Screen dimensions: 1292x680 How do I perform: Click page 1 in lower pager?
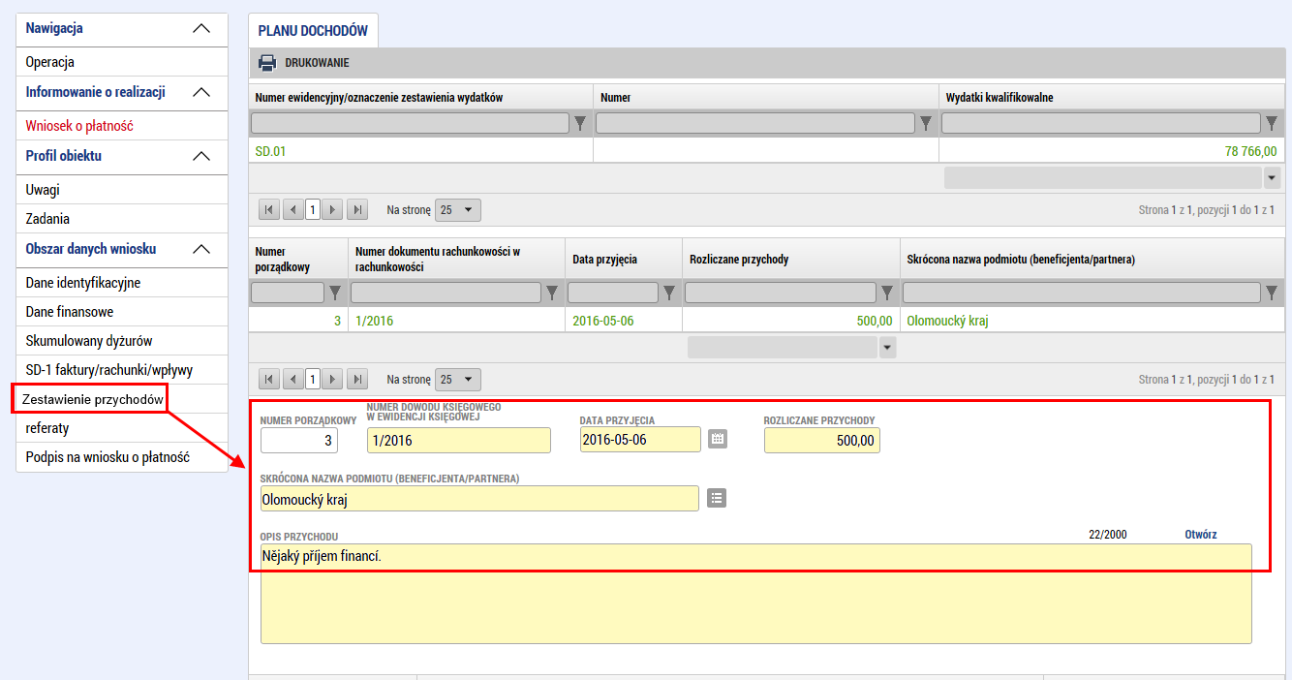(313, 379)
